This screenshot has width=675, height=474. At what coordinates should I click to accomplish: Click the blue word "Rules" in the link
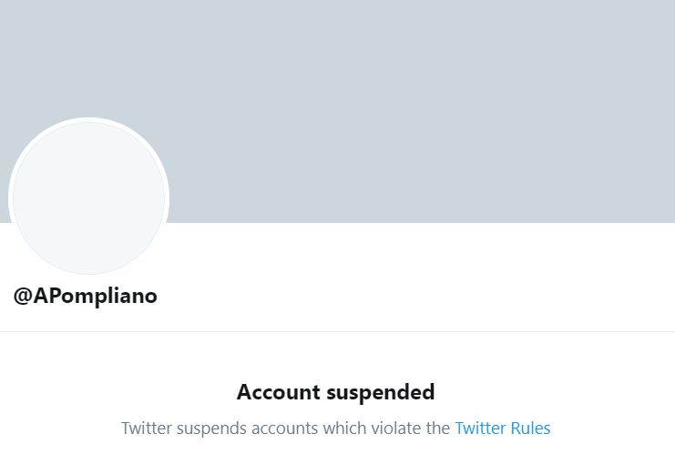tap(529, 428)
